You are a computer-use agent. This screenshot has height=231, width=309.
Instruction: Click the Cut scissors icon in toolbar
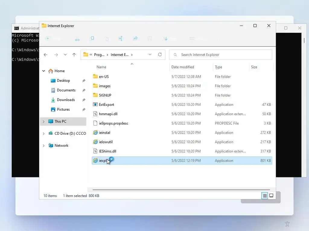click(x=77, y=39)
